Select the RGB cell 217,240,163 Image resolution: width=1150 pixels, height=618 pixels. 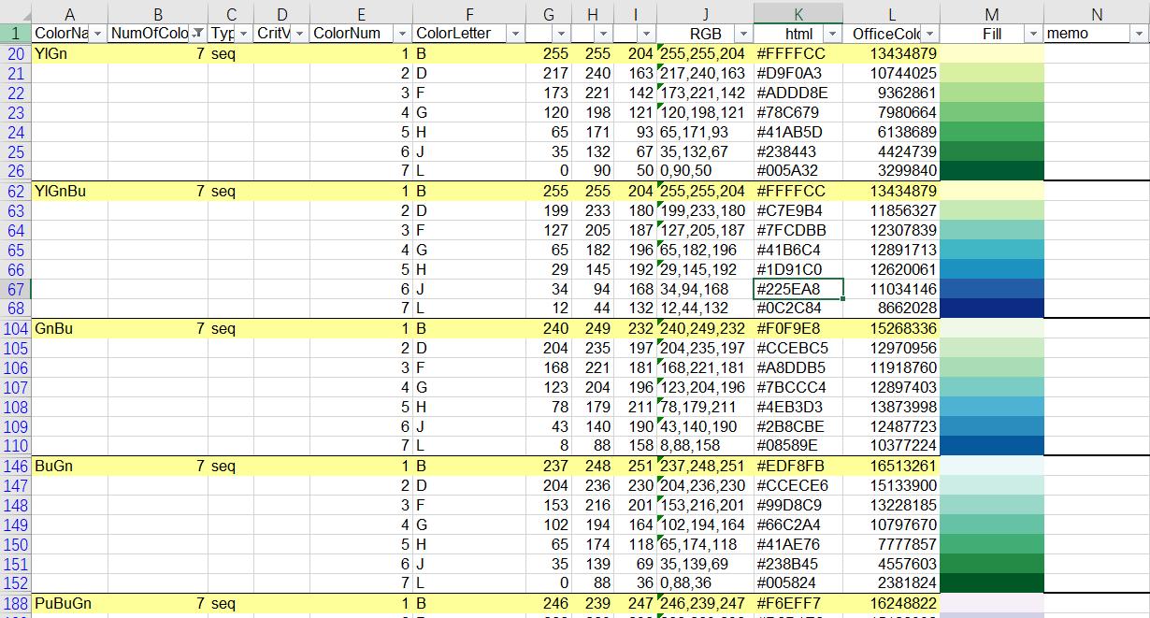705,73
